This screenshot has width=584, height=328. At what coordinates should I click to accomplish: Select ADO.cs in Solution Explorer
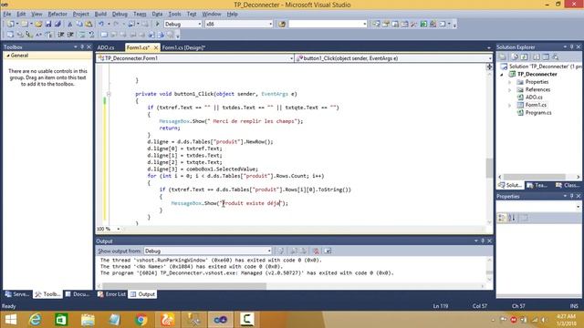point(534,97)
